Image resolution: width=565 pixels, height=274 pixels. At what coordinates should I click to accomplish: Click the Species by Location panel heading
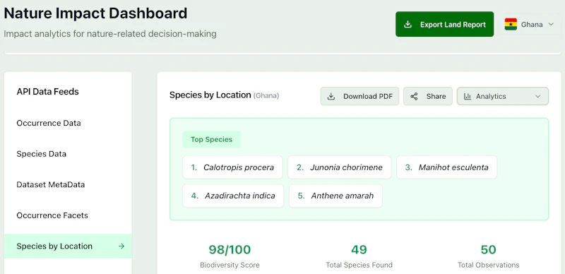coord(210,95)
